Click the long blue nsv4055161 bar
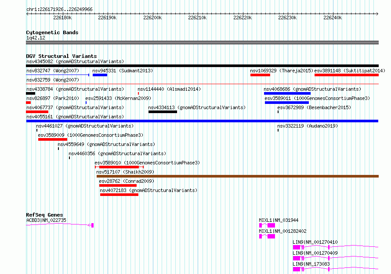This screenshot has width=391, height=274. point(202,121)
